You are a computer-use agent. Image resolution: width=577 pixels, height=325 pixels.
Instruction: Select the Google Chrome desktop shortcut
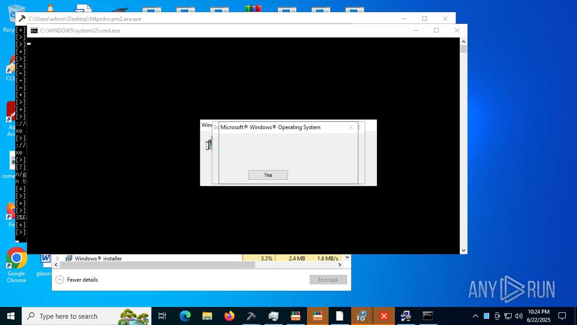coord(17,265)
